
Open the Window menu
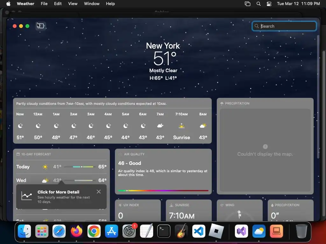click(92, 3)
